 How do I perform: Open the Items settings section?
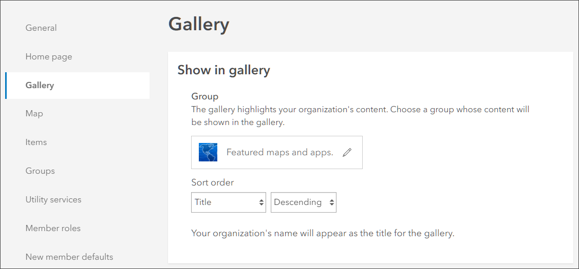coord(36,142)
